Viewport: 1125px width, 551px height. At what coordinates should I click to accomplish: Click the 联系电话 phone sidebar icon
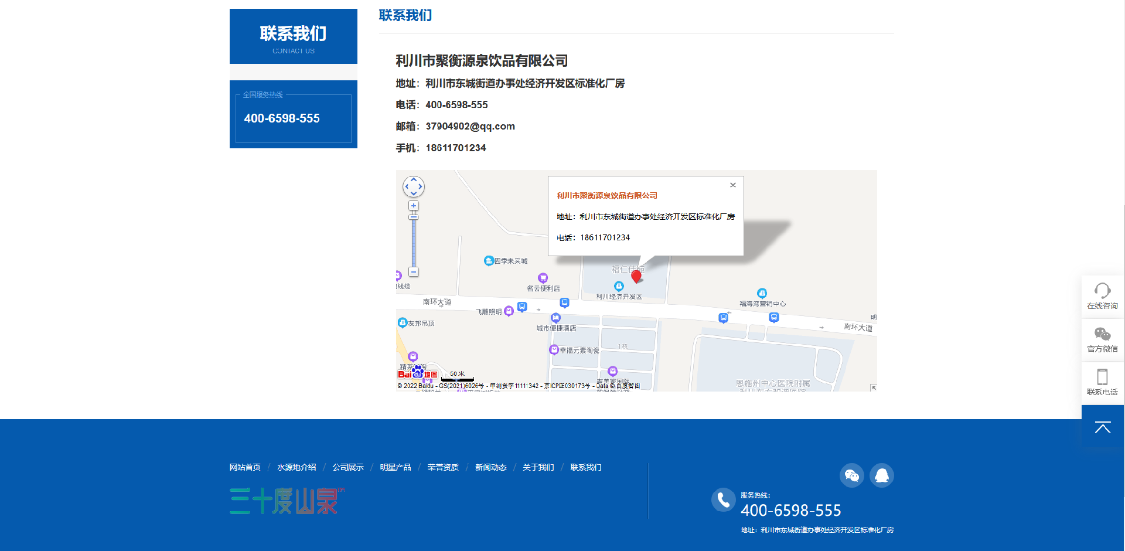coord(1102,382)
